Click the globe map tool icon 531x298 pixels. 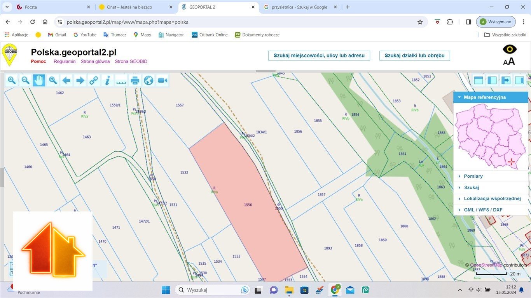point(148,80)
